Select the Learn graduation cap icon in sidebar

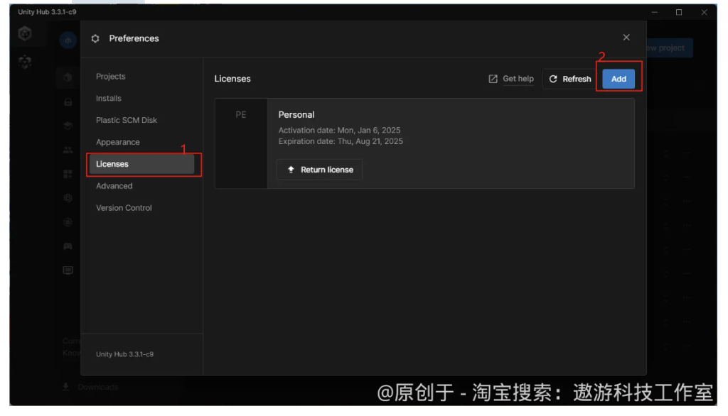(68, 125)
